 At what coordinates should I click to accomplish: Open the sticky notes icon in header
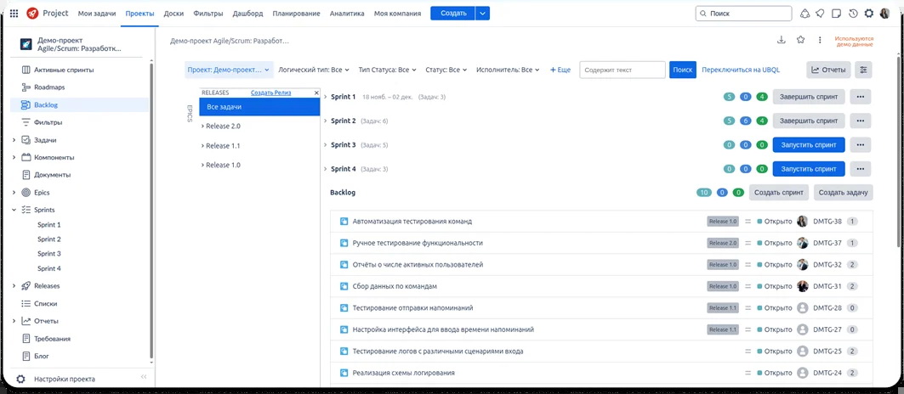tap(837, 14)
